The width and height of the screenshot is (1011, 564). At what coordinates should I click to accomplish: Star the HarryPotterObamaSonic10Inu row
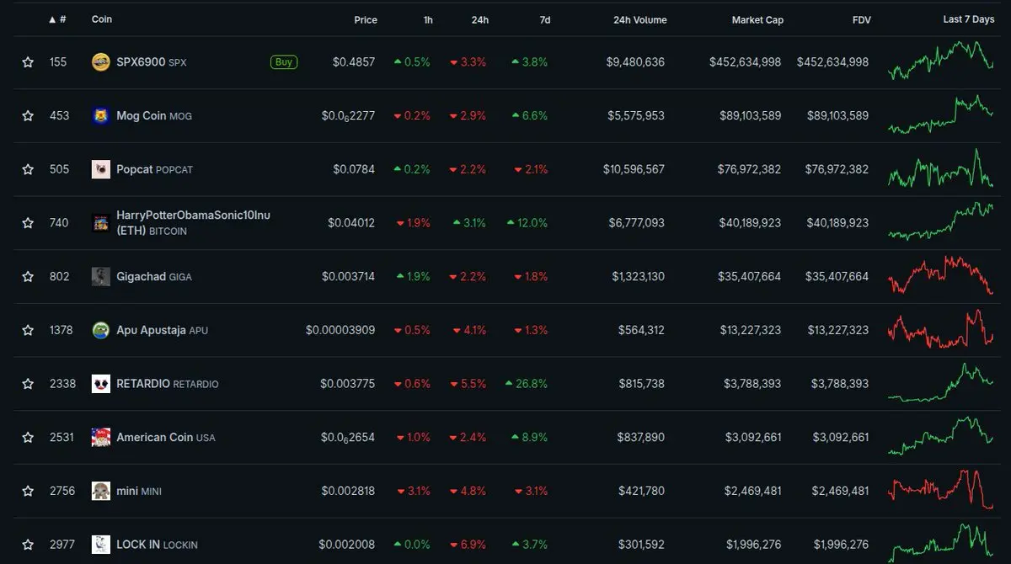28,223
